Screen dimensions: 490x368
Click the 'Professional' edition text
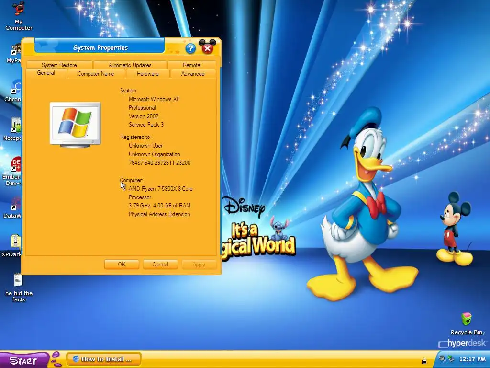point(142,108)
